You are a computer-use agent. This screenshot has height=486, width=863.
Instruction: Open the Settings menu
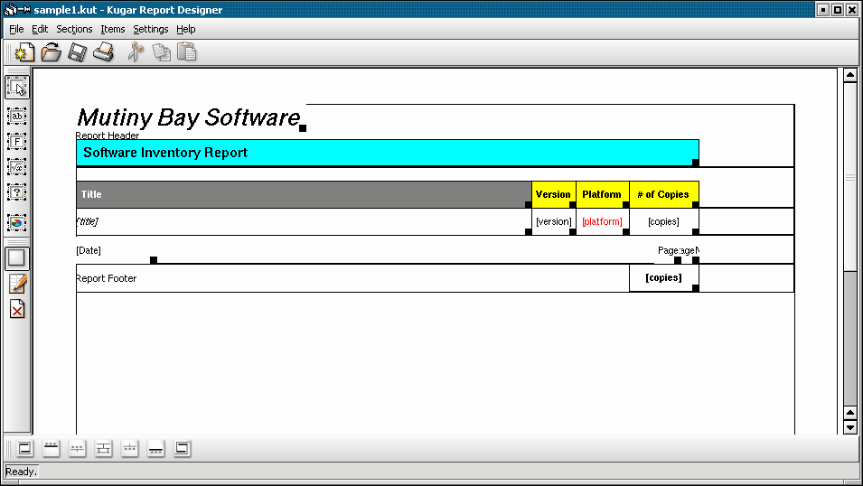pyautogui.click(x=150, y=29)
